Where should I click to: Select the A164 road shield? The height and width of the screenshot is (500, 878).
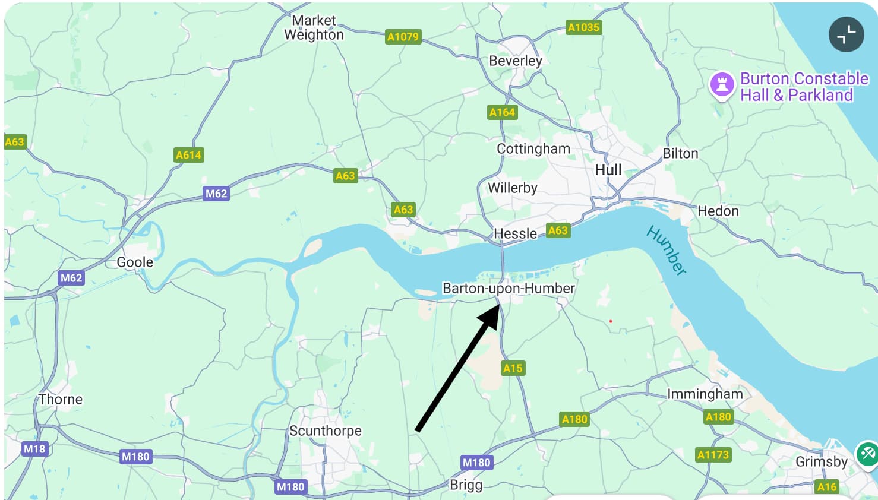point(502,112)
